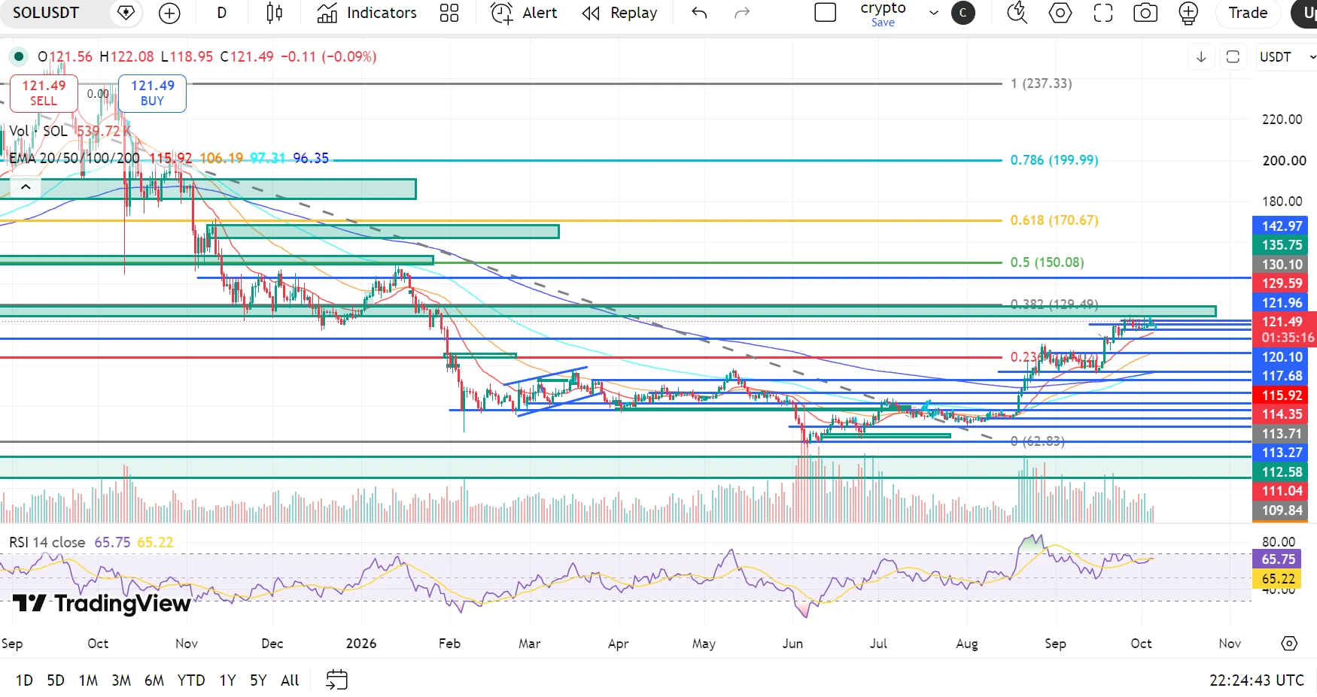1317x697 pixels.
Task: Click the publish idea icon
Action: click(1188, 13)
